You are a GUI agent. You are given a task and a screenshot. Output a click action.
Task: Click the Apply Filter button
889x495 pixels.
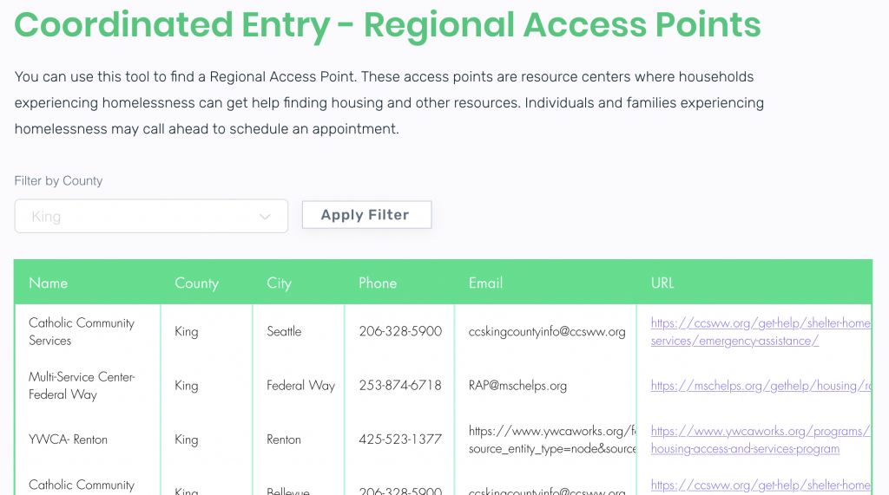click(x=366, y=215)
